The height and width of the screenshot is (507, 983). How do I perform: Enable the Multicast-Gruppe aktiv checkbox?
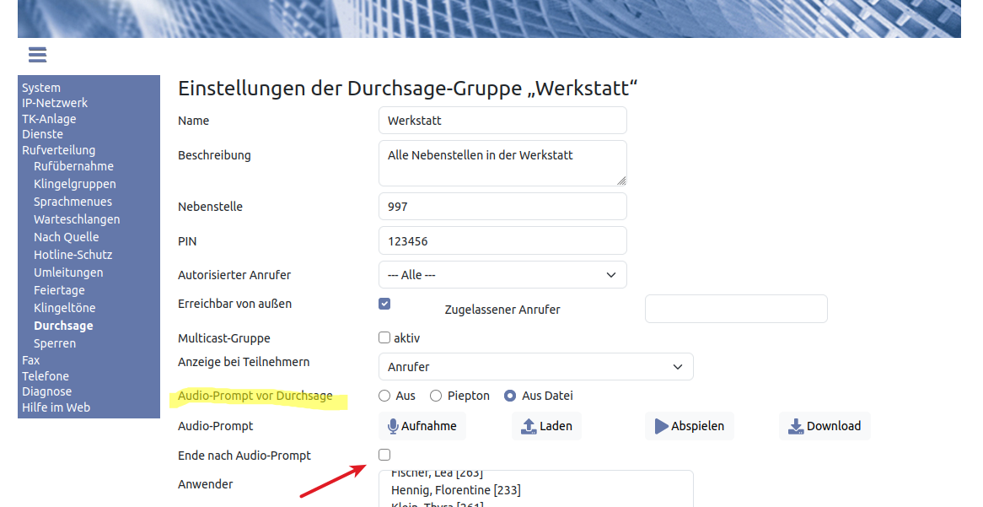(384, 337)
